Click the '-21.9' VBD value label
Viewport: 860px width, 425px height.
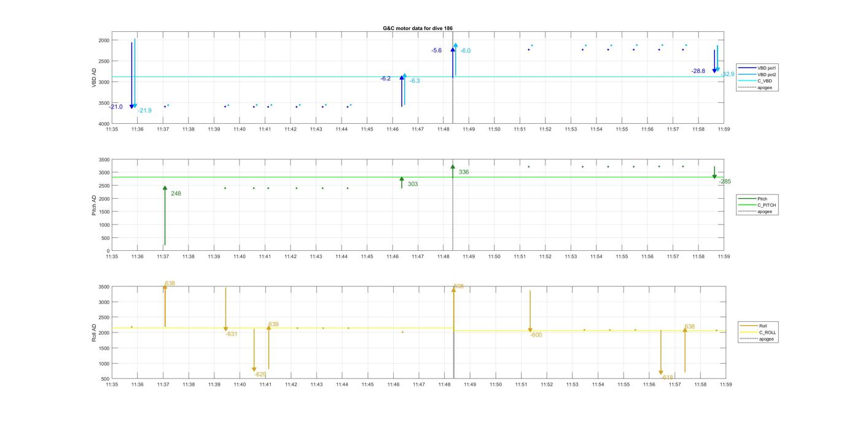(145, 110)
